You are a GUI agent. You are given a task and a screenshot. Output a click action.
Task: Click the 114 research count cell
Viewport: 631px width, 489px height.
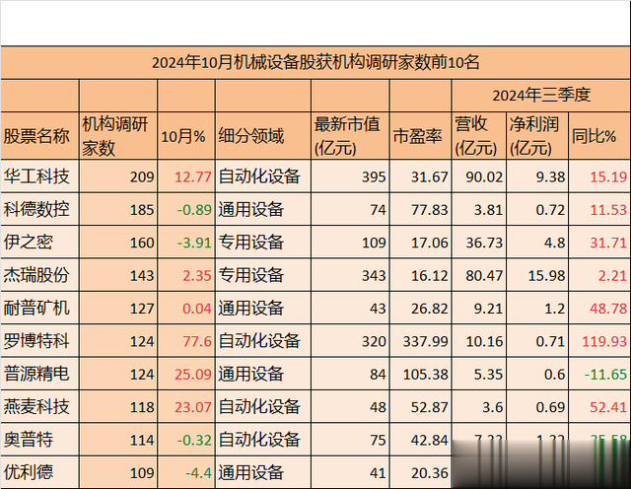118,440
